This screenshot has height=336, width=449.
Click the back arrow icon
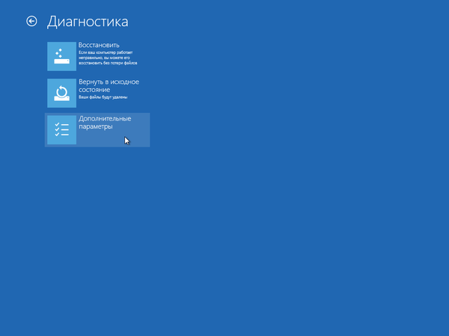click(x=31, y=22)
